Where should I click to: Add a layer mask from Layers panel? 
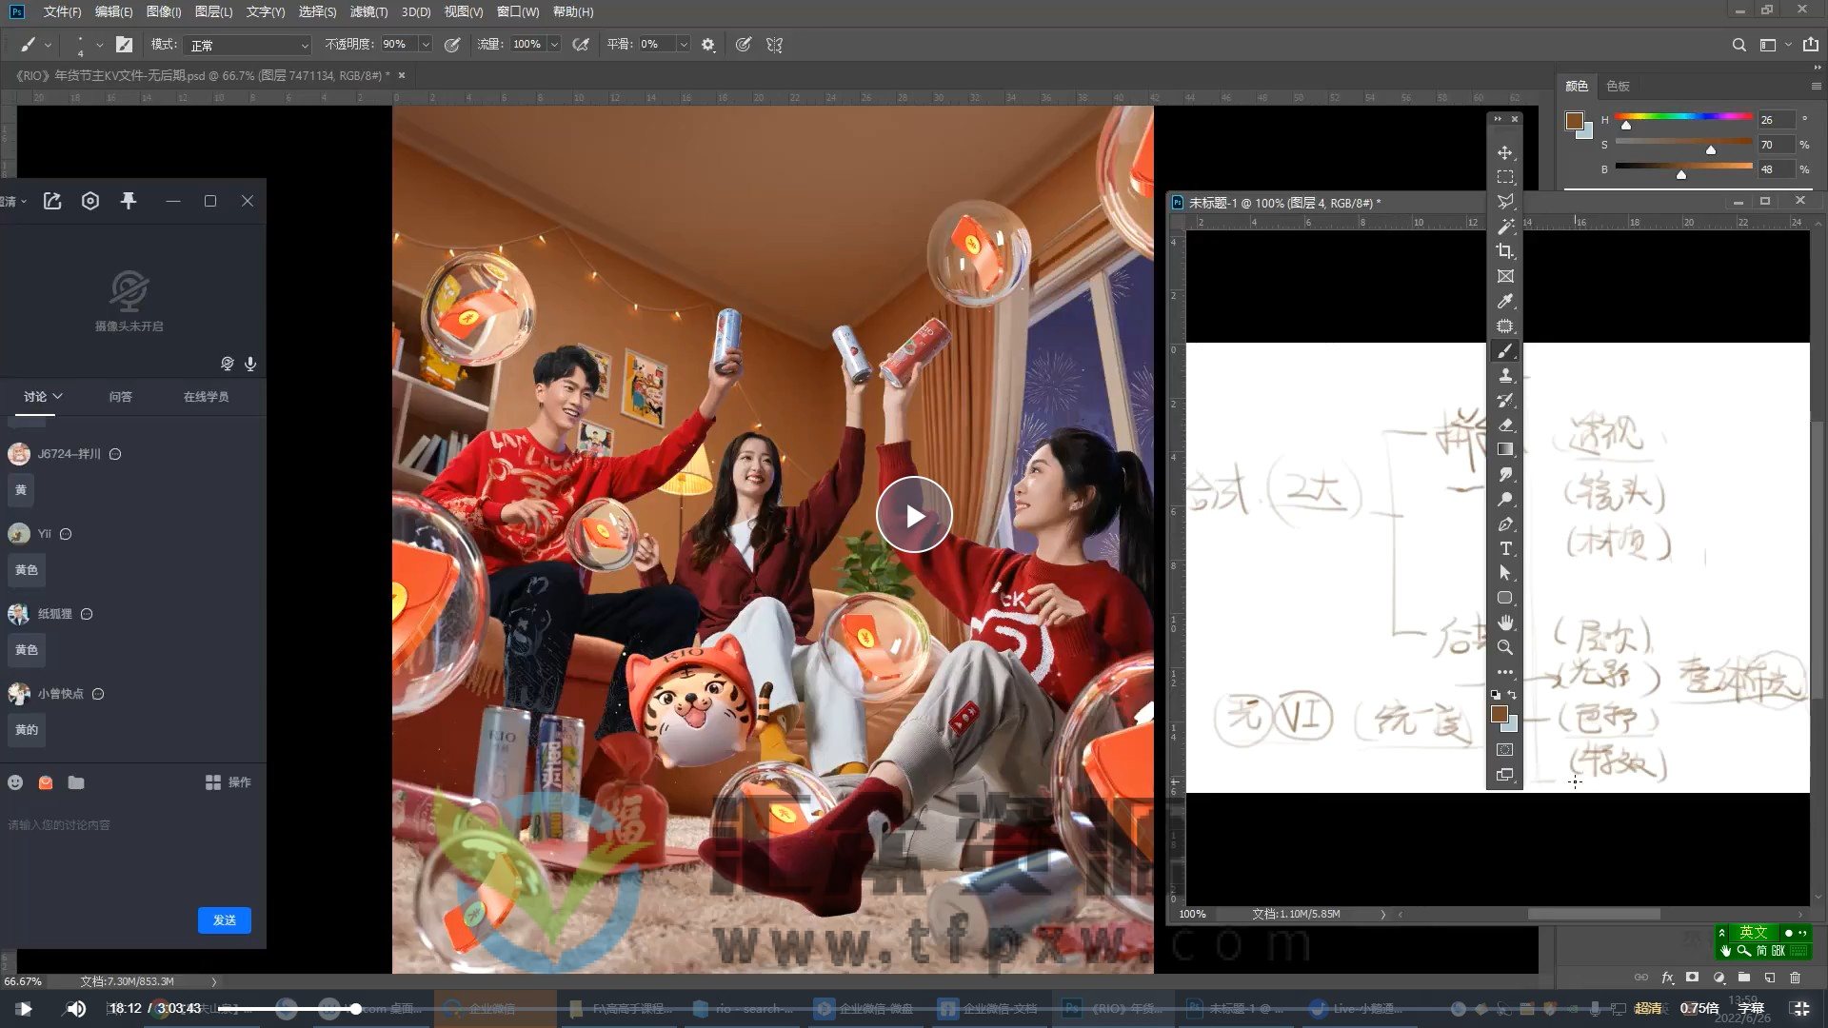tap(1692, 978)
